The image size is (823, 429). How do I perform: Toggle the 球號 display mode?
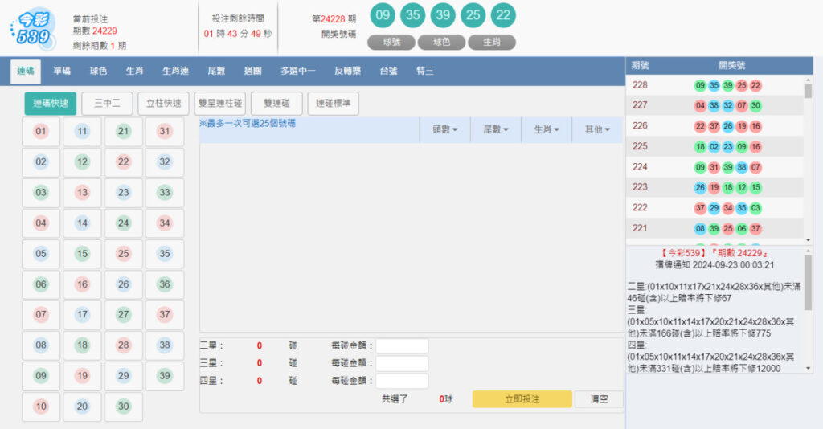391,43
